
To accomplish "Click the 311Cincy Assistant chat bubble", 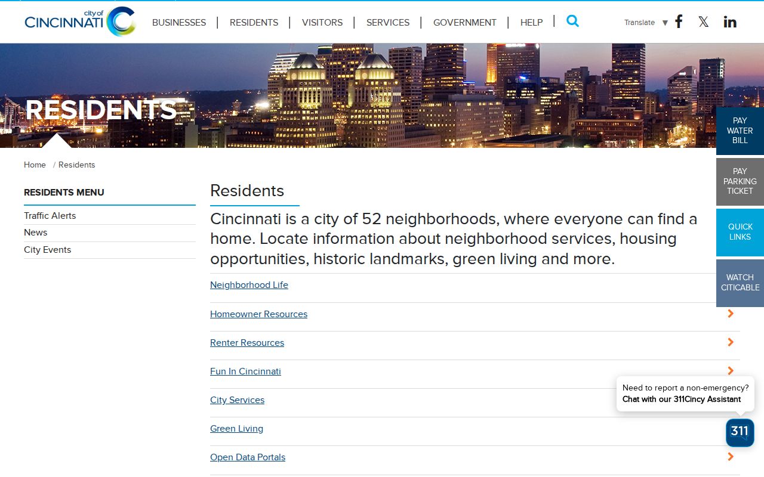I will pyautogui.click(x=685, y=394).
